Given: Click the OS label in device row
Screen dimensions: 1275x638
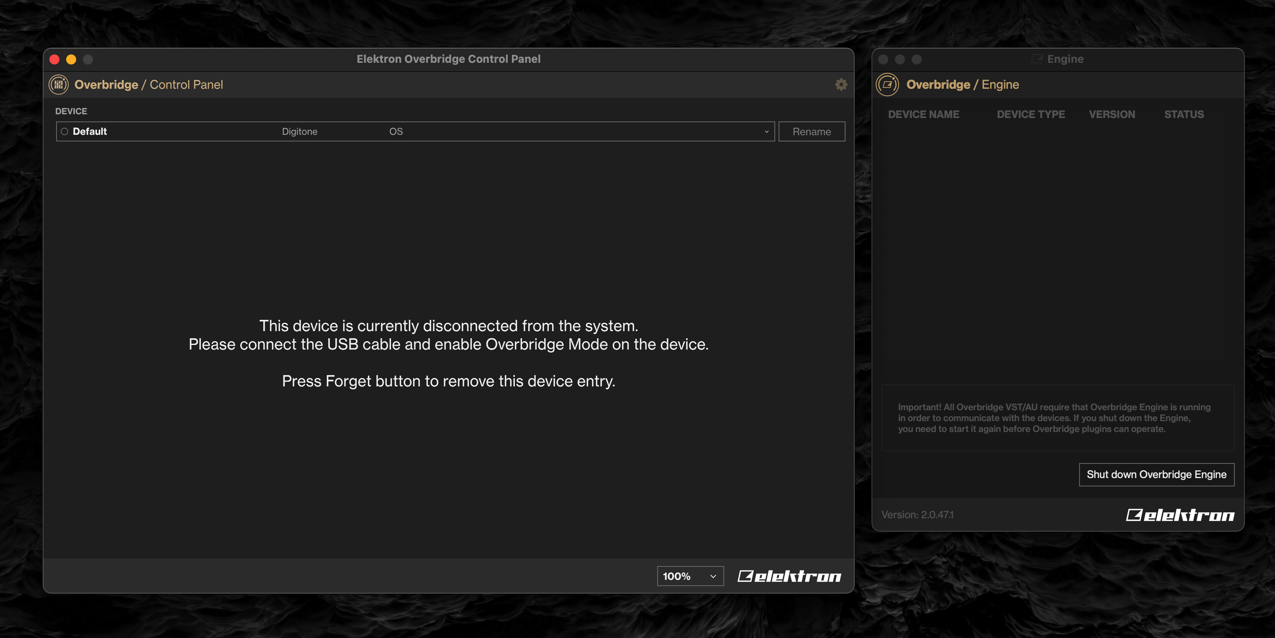Looking at the screenshot, I should pyautogui.click(x=396, y=131).
